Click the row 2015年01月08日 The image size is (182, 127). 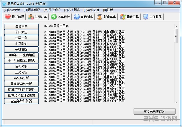pyautogui.click(x=84, y=41)
